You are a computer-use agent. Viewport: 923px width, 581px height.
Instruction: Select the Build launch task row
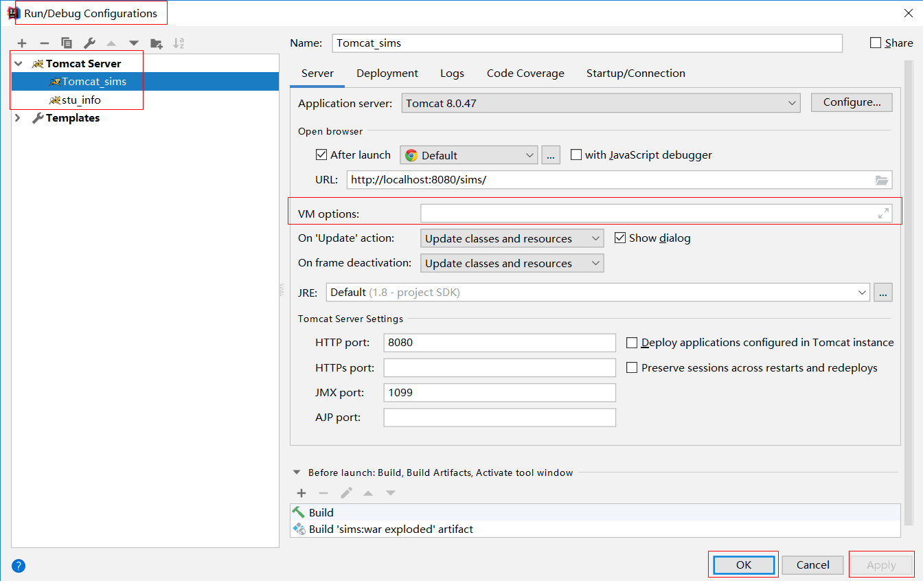click(x=595, y=512)
